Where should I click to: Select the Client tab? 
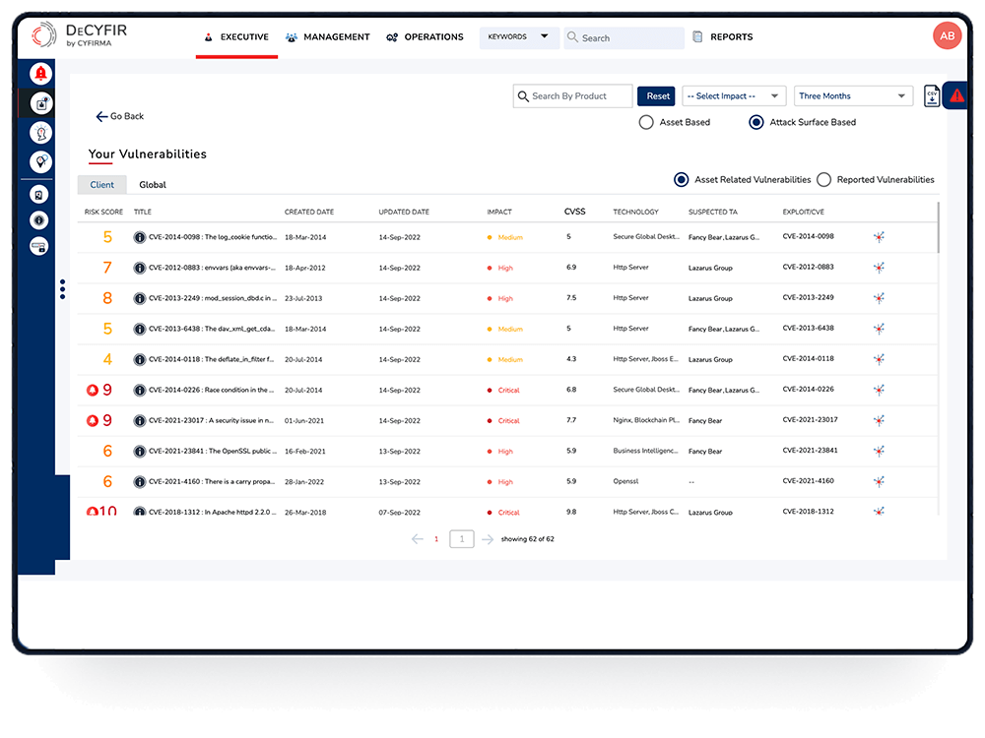point(101,185)
